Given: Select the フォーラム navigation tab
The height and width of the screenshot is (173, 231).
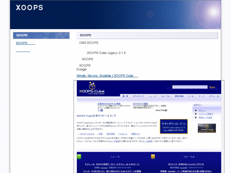Looking at the screenshot, I should [165, 96].
